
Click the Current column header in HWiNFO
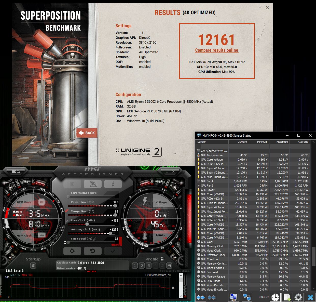tap(239, 142)
